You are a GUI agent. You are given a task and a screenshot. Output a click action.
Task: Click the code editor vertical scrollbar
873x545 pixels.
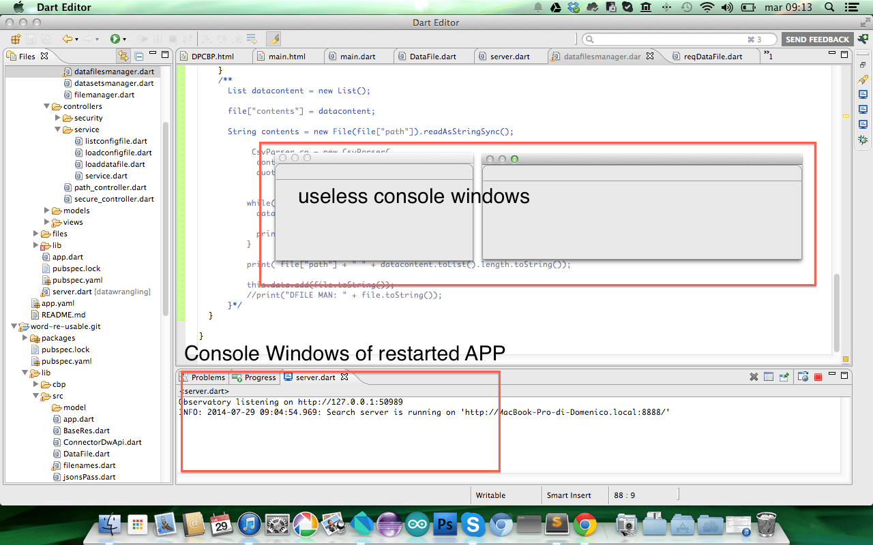tap(837, 312)
